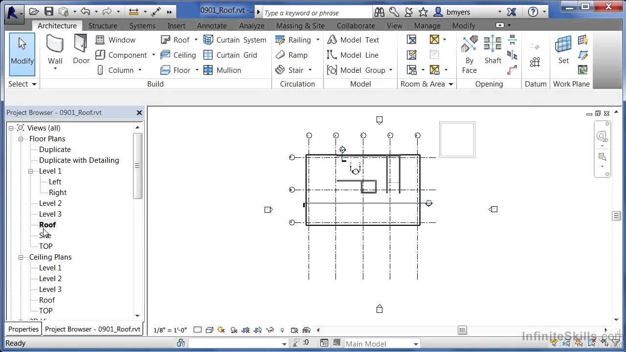Show the work plane icon
This screenshot has width=626, height=352.
[583, 40]
